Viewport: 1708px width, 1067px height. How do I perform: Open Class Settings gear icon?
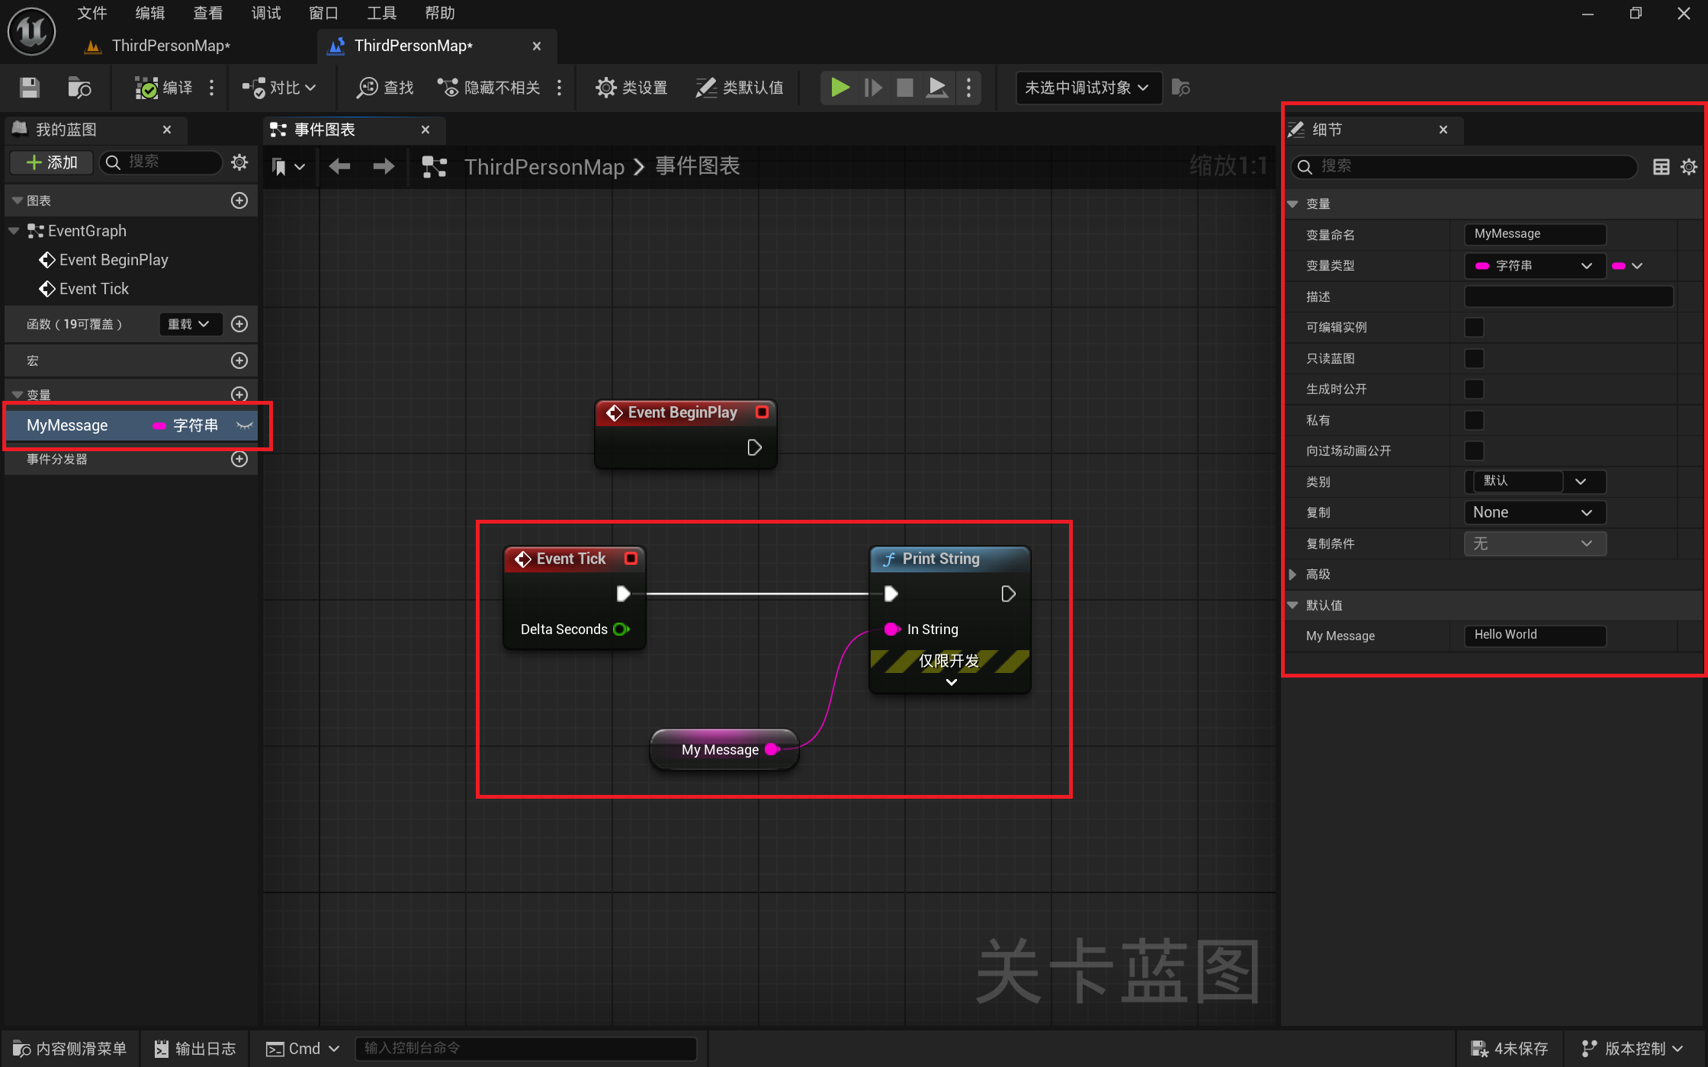click(x=605, y=88)
